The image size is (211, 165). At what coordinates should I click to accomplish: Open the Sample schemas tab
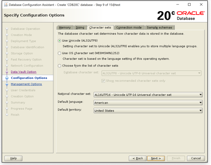click(160, 27)
